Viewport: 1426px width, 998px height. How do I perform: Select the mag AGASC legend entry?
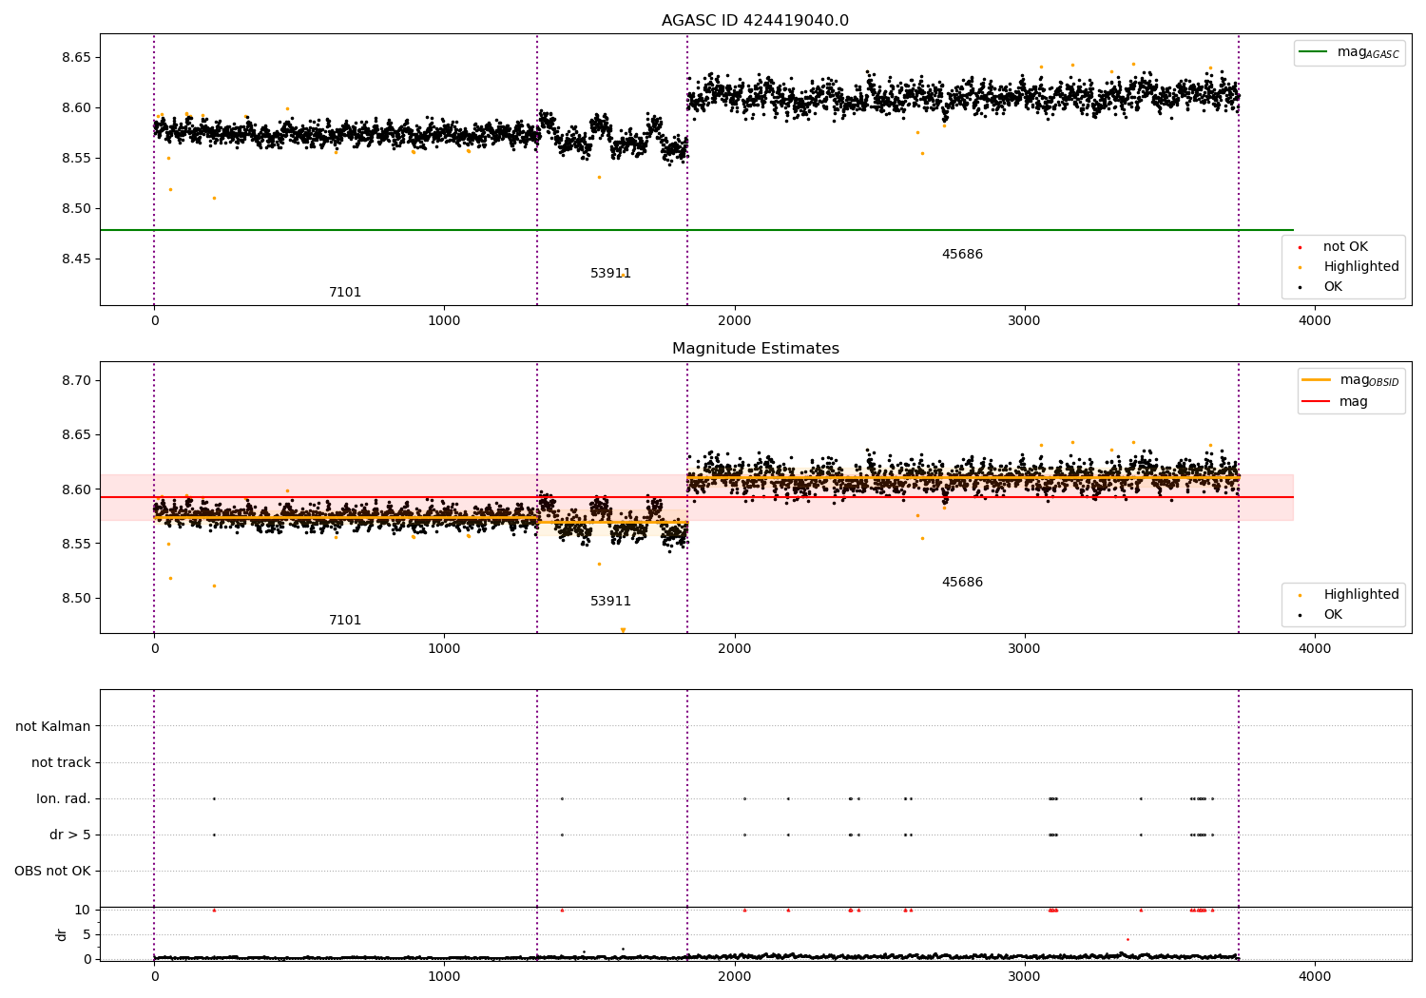1349,52
